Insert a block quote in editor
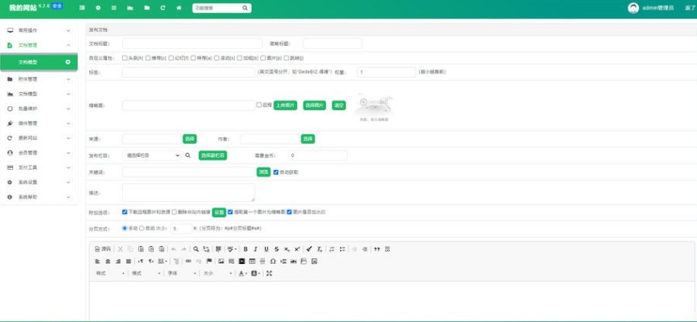This screenshot has width=697, height=322. tap(377, 249)
